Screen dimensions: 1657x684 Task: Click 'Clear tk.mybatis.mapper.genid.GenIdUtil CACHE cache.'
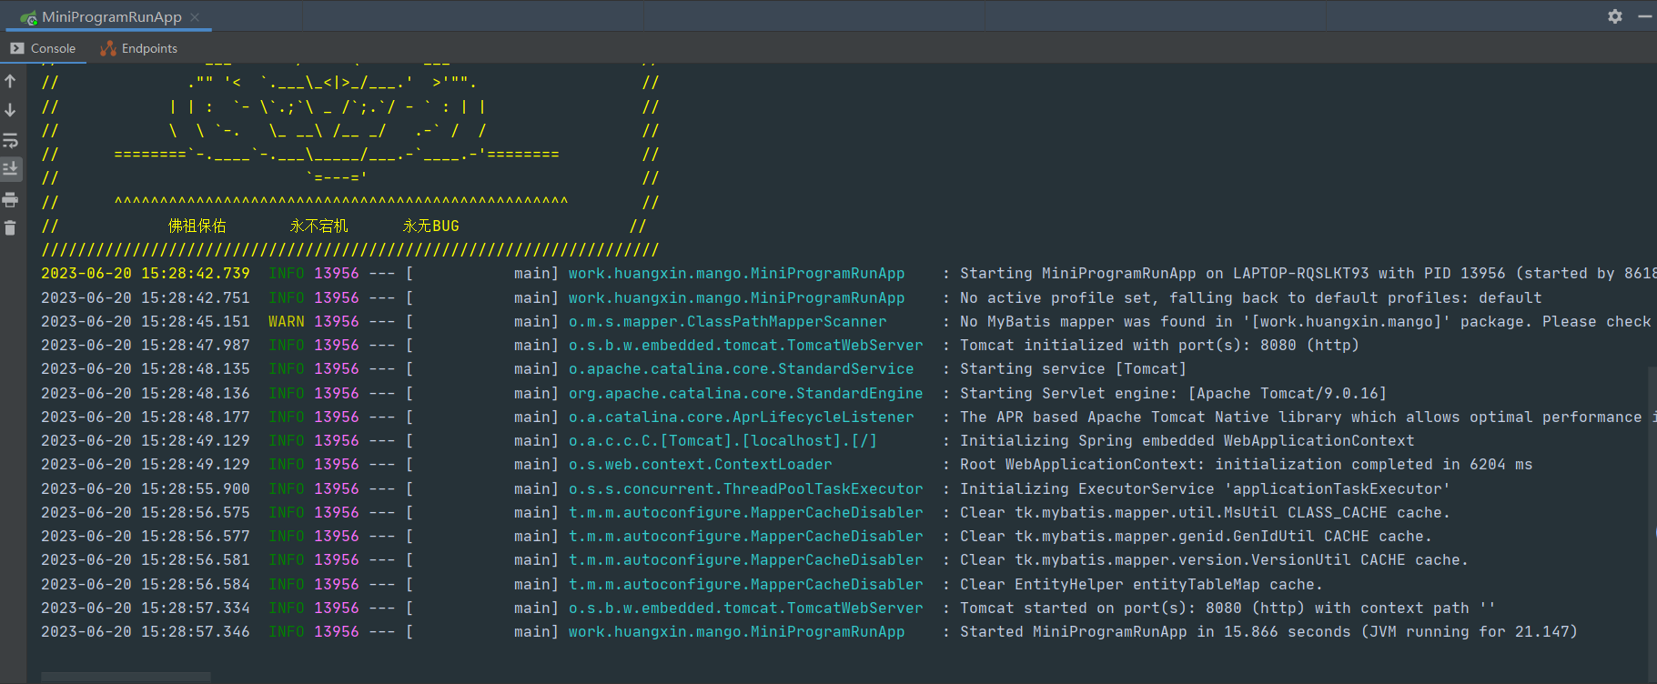(1196, 537)
